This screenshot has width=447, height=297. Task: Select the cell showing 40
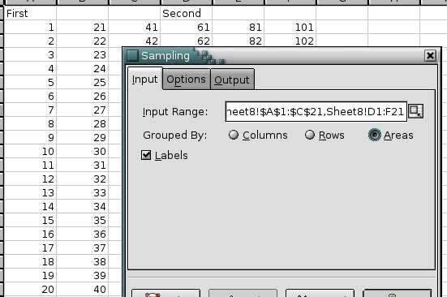pos(83,290)
